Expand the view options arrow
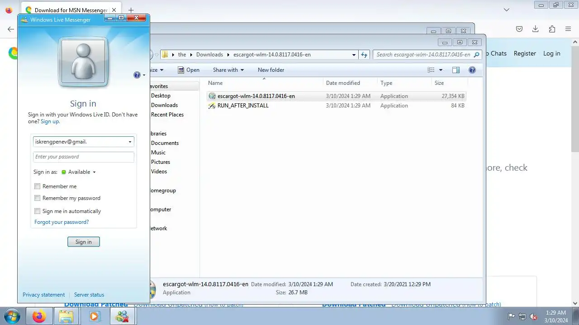This screenshot has width=579, height=325. pyautogui.click(x=441, y=70)
